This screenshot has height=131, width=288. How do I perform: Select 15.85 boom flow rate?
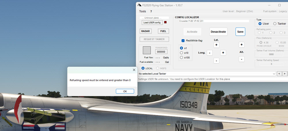pyautogui.click(x=277, y=43)
